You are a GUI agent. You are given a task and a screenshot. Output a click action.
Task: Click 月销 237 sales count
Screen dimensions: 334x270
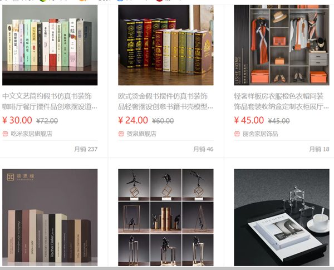click(86, 149)
